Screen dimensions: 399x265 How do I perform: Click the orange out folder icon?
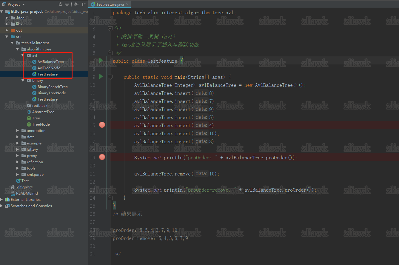coord(13,30)
